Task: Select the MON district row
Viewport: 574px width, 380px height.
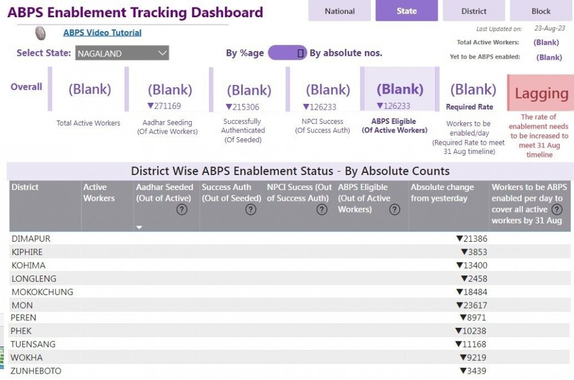Action: [x=289, y=305]
